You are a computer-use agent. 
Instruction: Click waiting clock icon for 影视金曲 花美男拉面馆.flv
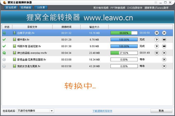(4, 60)
